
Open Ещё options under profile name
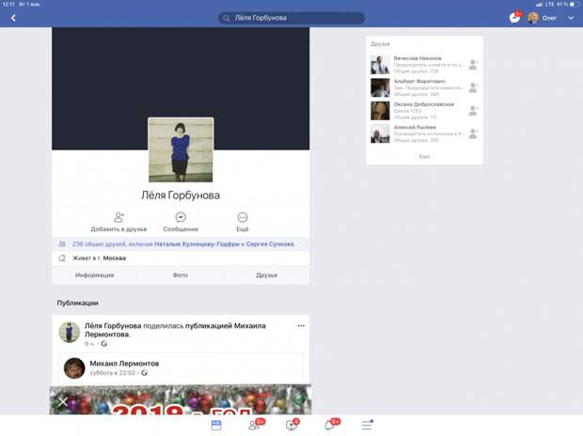coord(243,222)
